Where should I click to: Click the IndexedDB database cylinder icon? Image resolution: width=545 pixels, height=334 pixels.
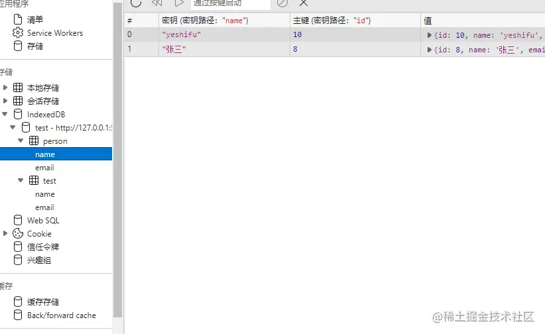[x=18, y=114]
